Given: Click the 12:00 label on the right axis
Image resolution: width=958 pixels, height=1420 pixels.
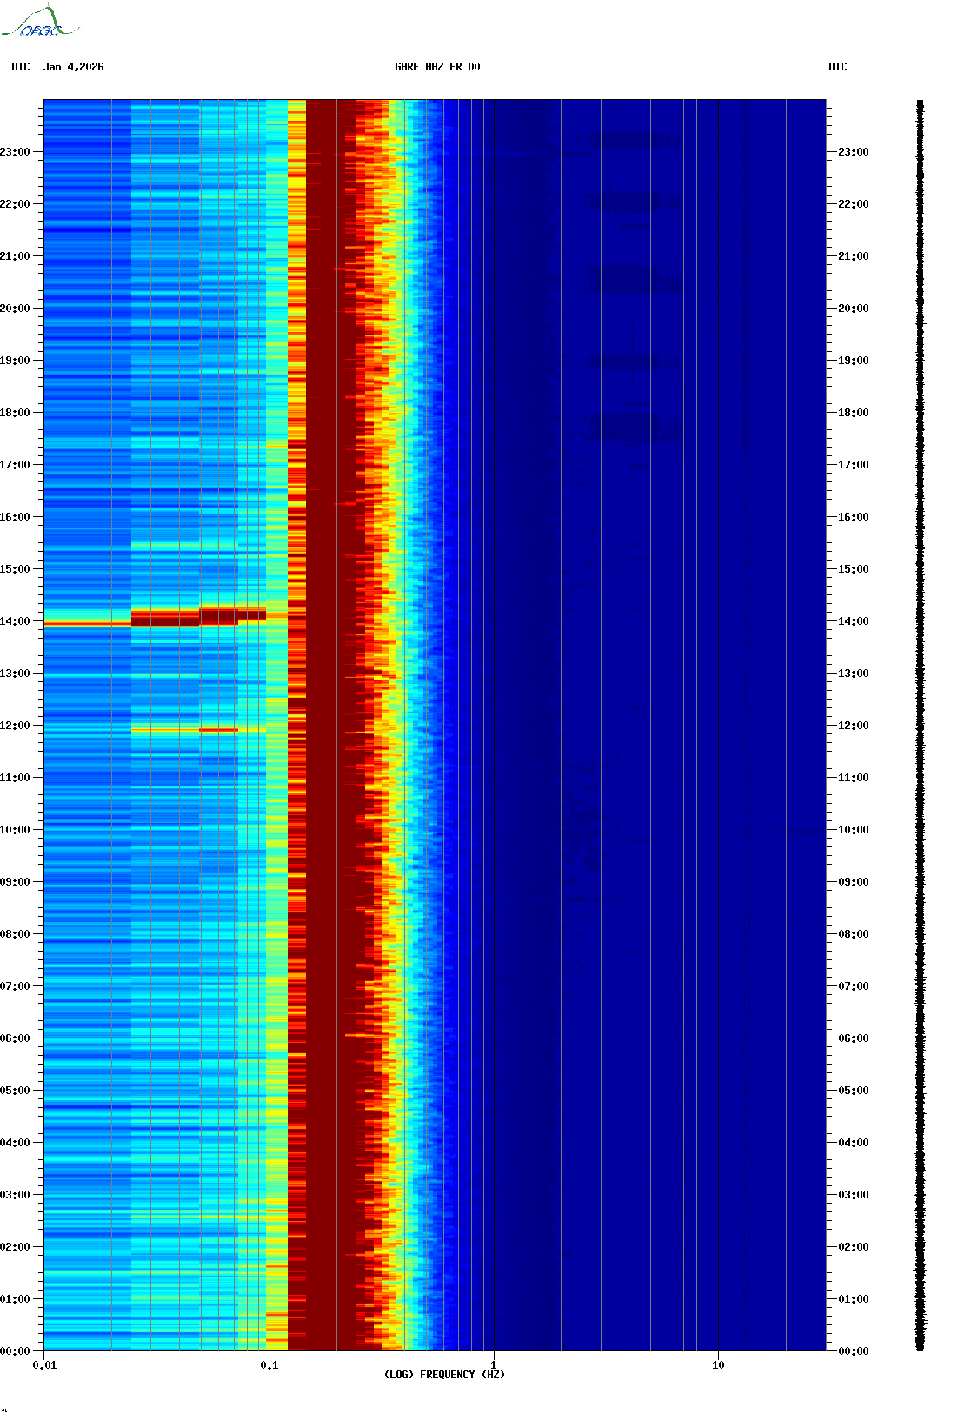Looking at the screenshot, I should coord(853,726).
